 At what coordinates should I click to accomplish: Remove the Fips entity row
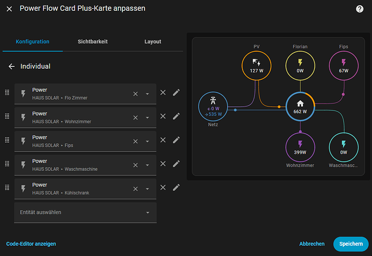point(163,140)
